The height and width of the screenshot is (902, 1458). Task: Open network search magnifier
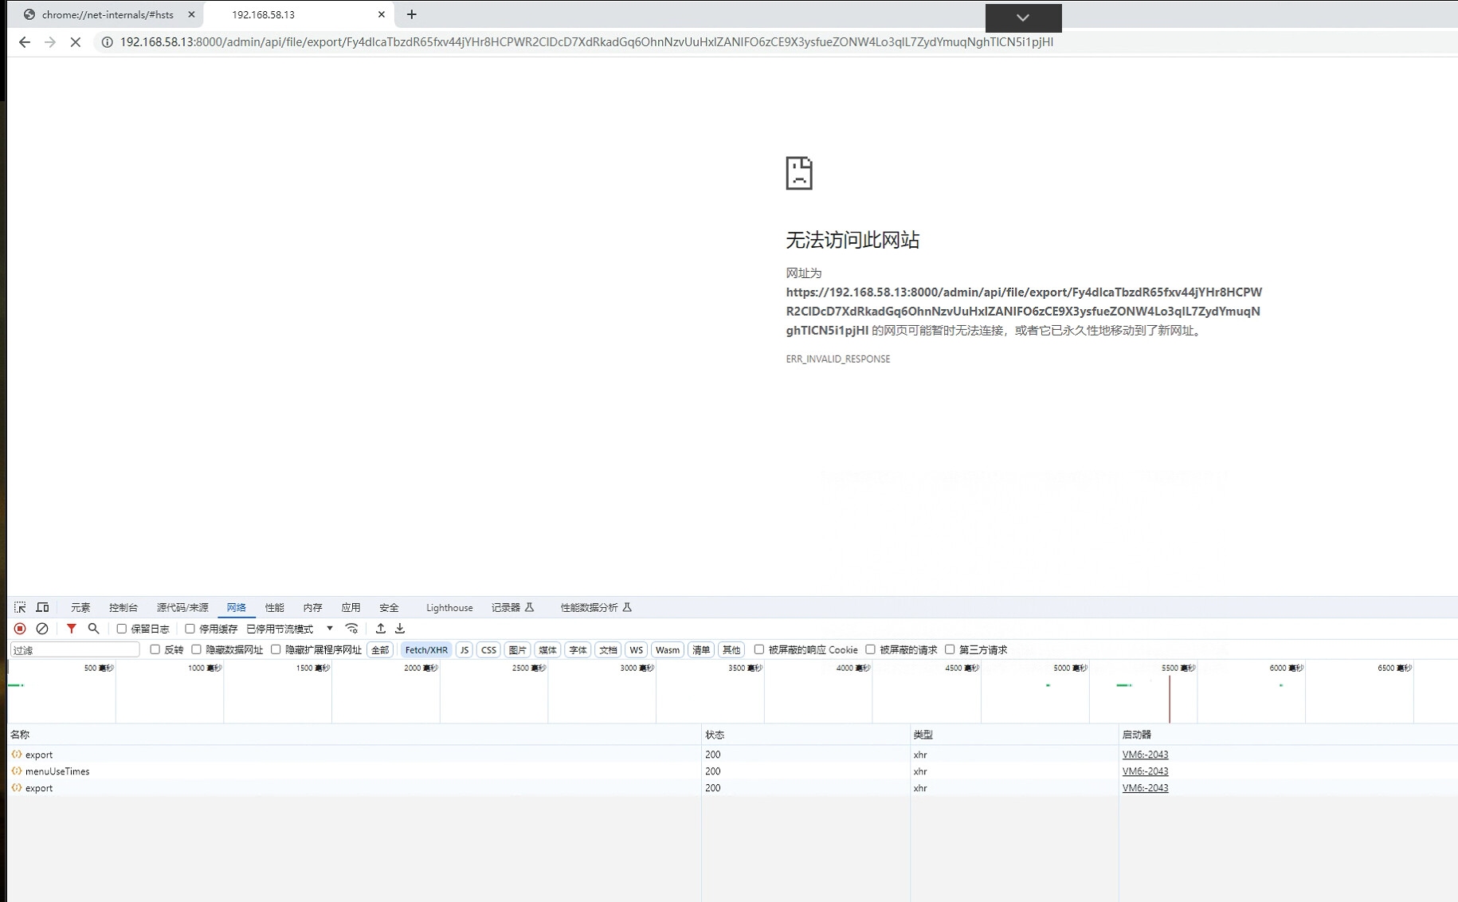pos(93,629)
